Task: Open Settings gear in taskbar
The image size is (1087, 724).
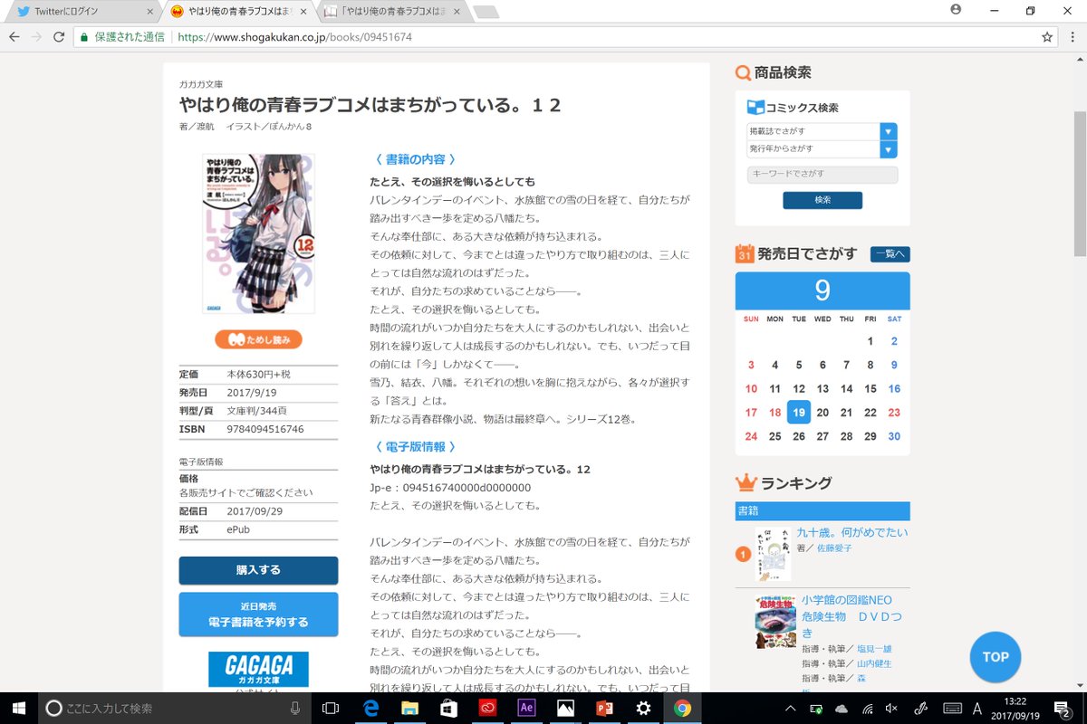Action: point(643,708)
